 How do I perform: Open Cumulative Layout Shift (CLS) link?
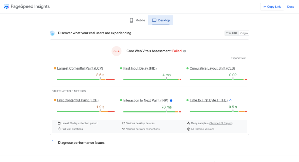[x=212, y=68]
